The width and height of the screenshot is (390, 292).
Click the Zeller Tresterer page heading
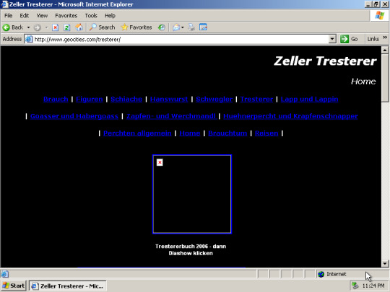(325, 61)
